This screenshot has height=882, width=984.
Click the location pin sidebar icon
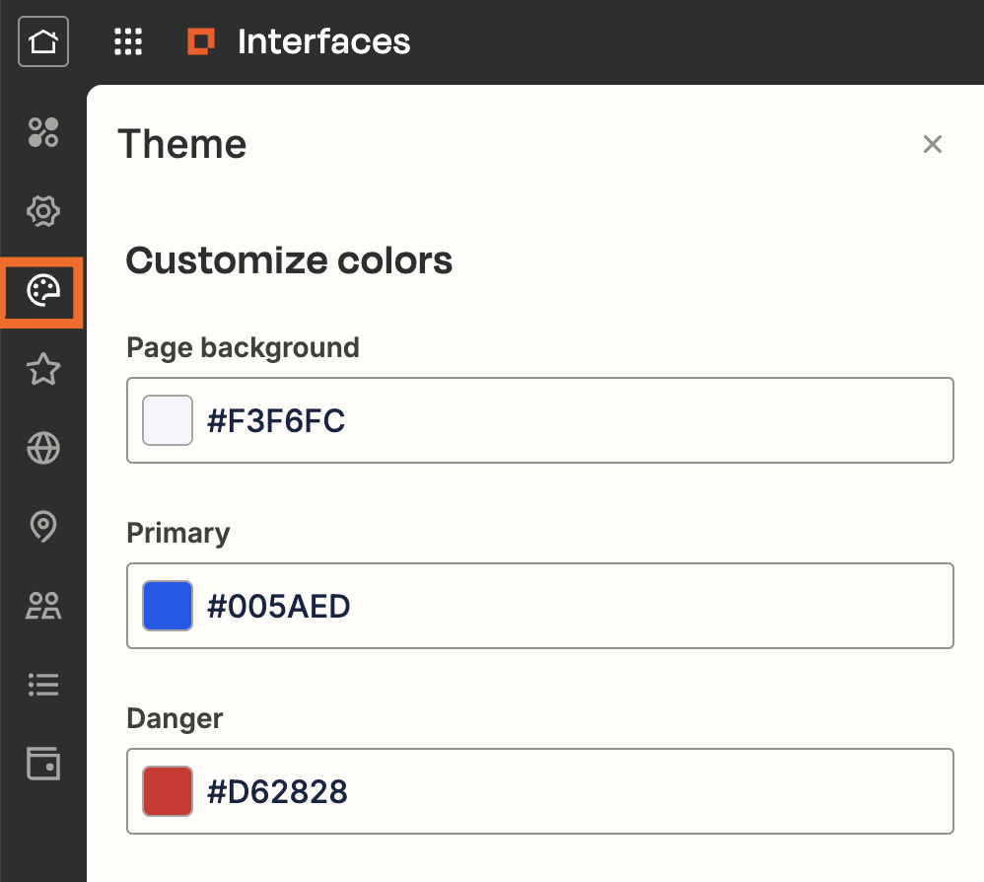(x=42, y=527)
